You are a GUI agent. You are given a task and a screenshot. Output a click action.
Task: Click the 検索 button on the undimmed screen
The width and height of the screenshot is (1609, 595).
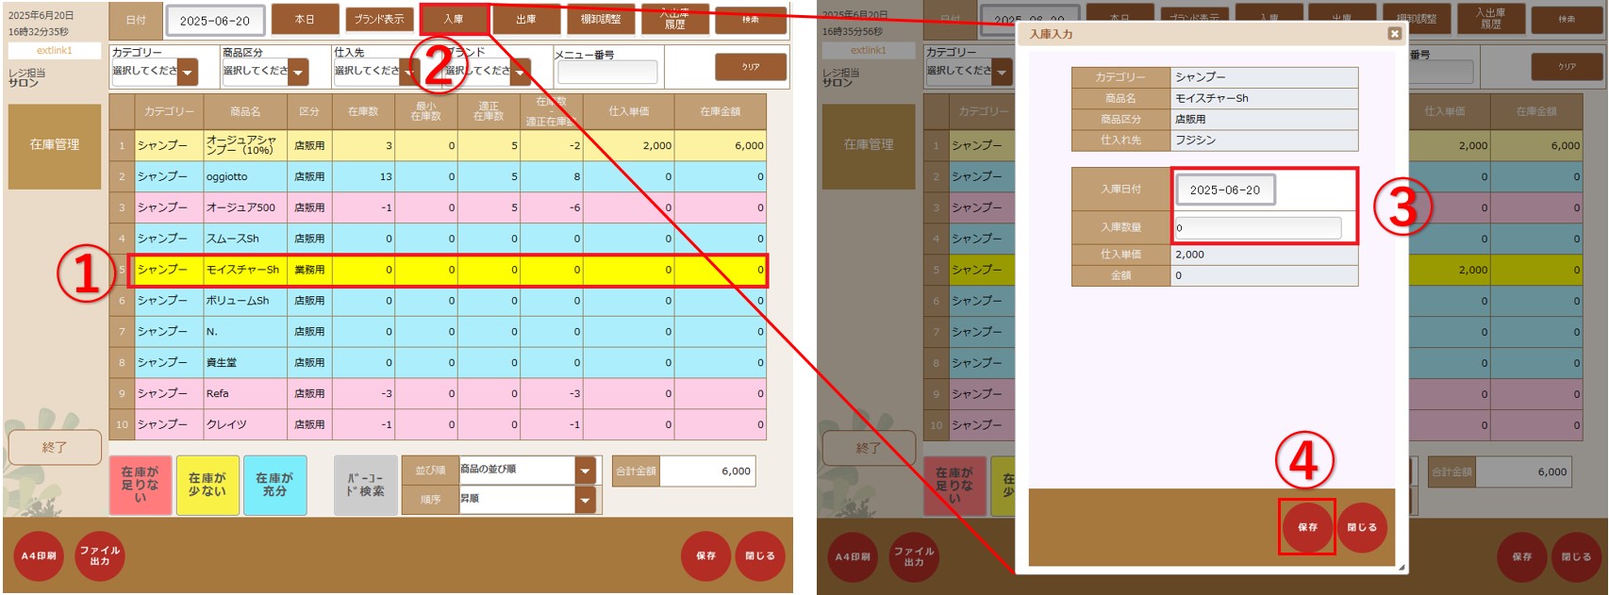click(751, 19)
